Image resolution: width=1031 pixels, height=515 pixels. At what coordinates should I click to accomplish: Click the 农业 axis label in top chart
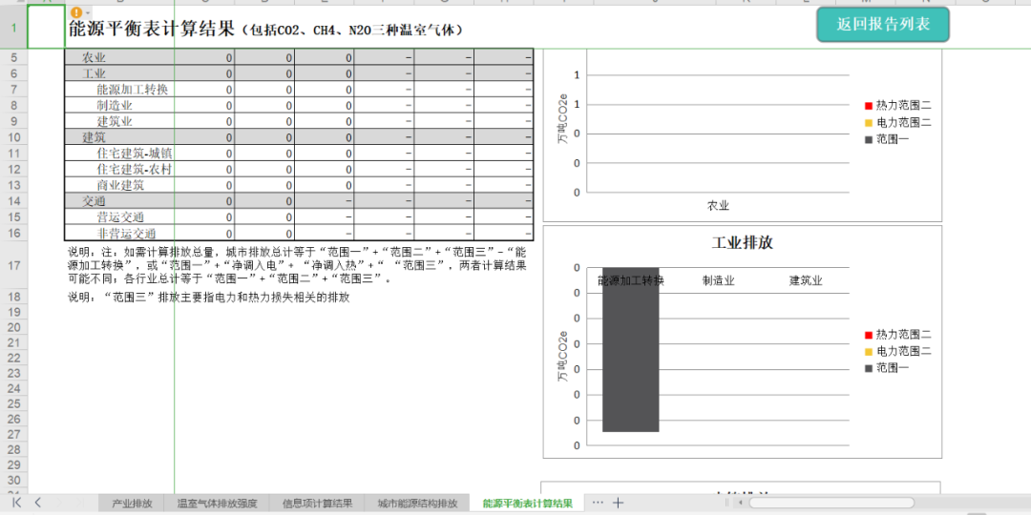click(718, 206)
